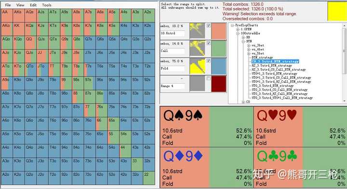Collapse the BTN tree node
Viewport: 347px width, 189px height.
point(243,41)
